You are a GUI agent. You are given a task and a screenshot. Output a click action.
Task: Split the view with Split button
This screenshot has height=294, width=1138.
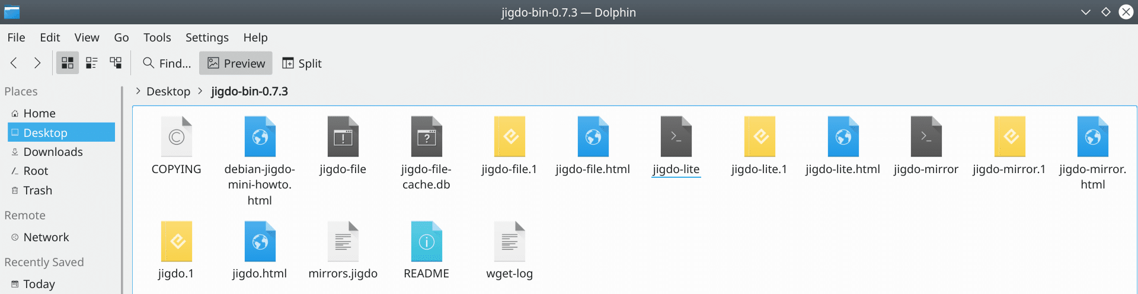302,63
